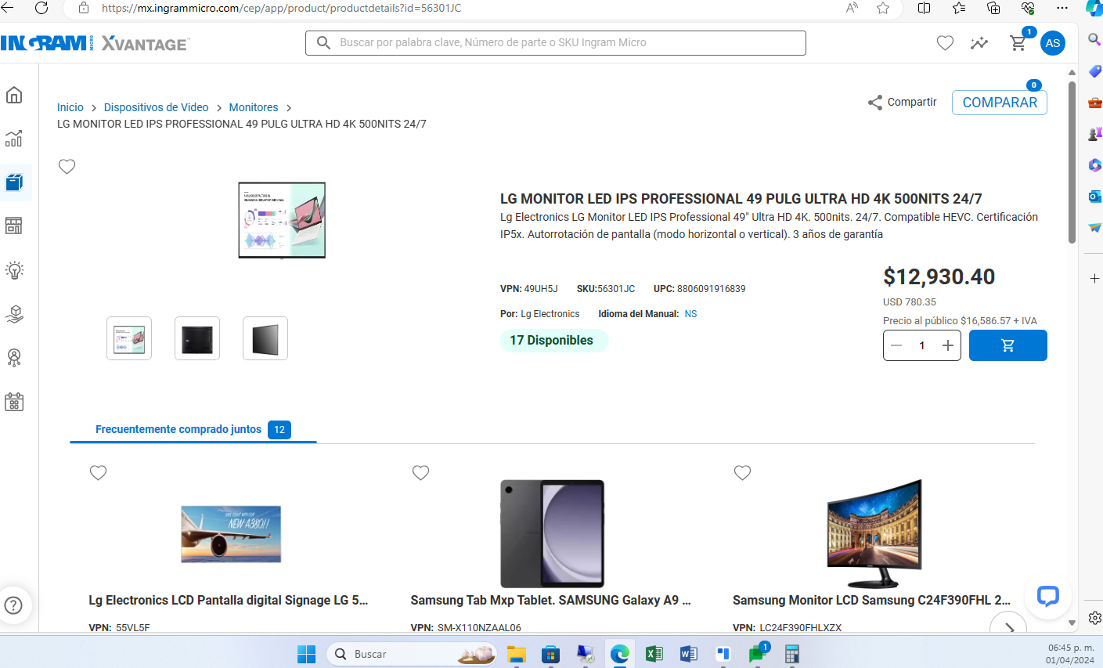Select the products box icon in sidebar
Image resolution: width=1103 pixels, height=668 pixels.
coord(14,182)
